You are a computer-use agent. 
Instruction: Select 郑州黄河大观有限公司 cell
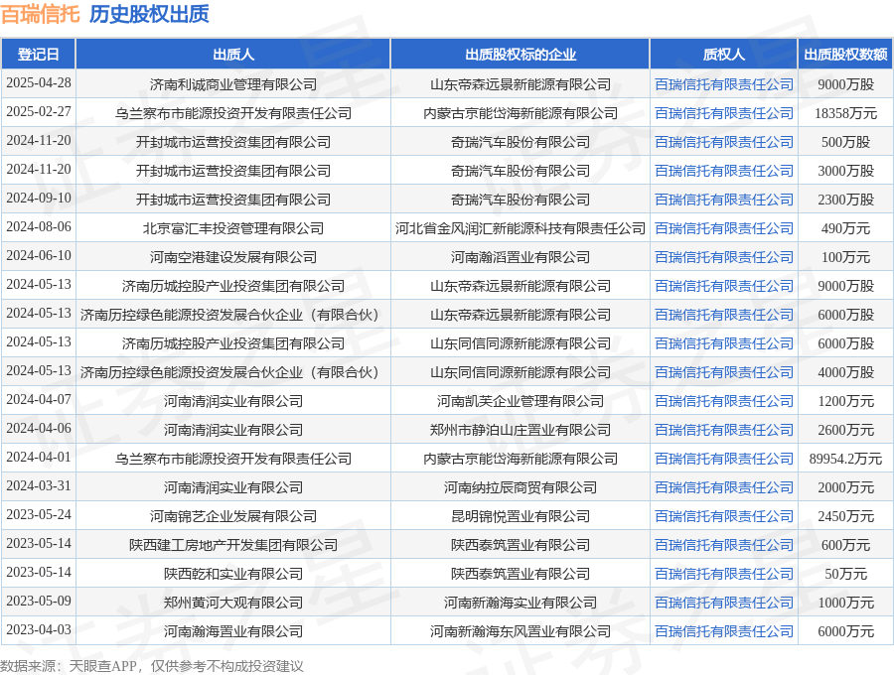tap(233, 603)
